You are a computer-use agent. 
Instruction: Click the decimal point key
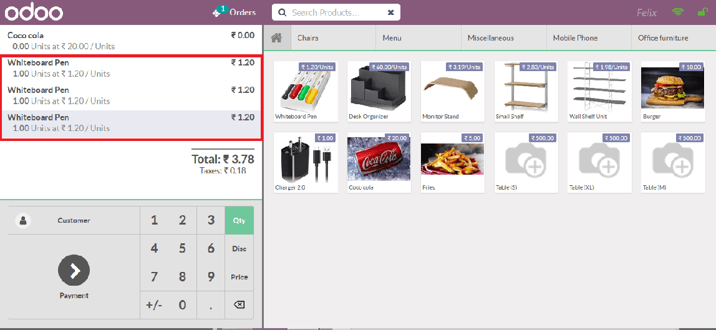click(211, 305)
